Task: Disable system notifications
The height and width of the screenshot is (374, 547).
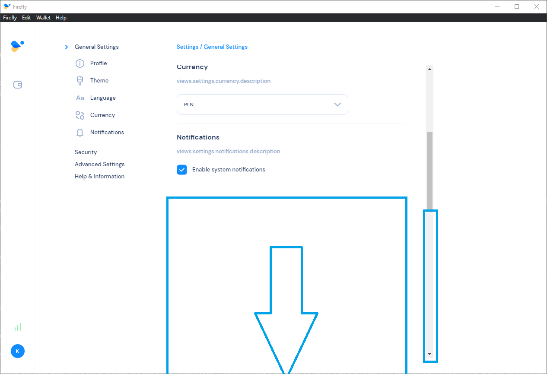Action: 182,169
